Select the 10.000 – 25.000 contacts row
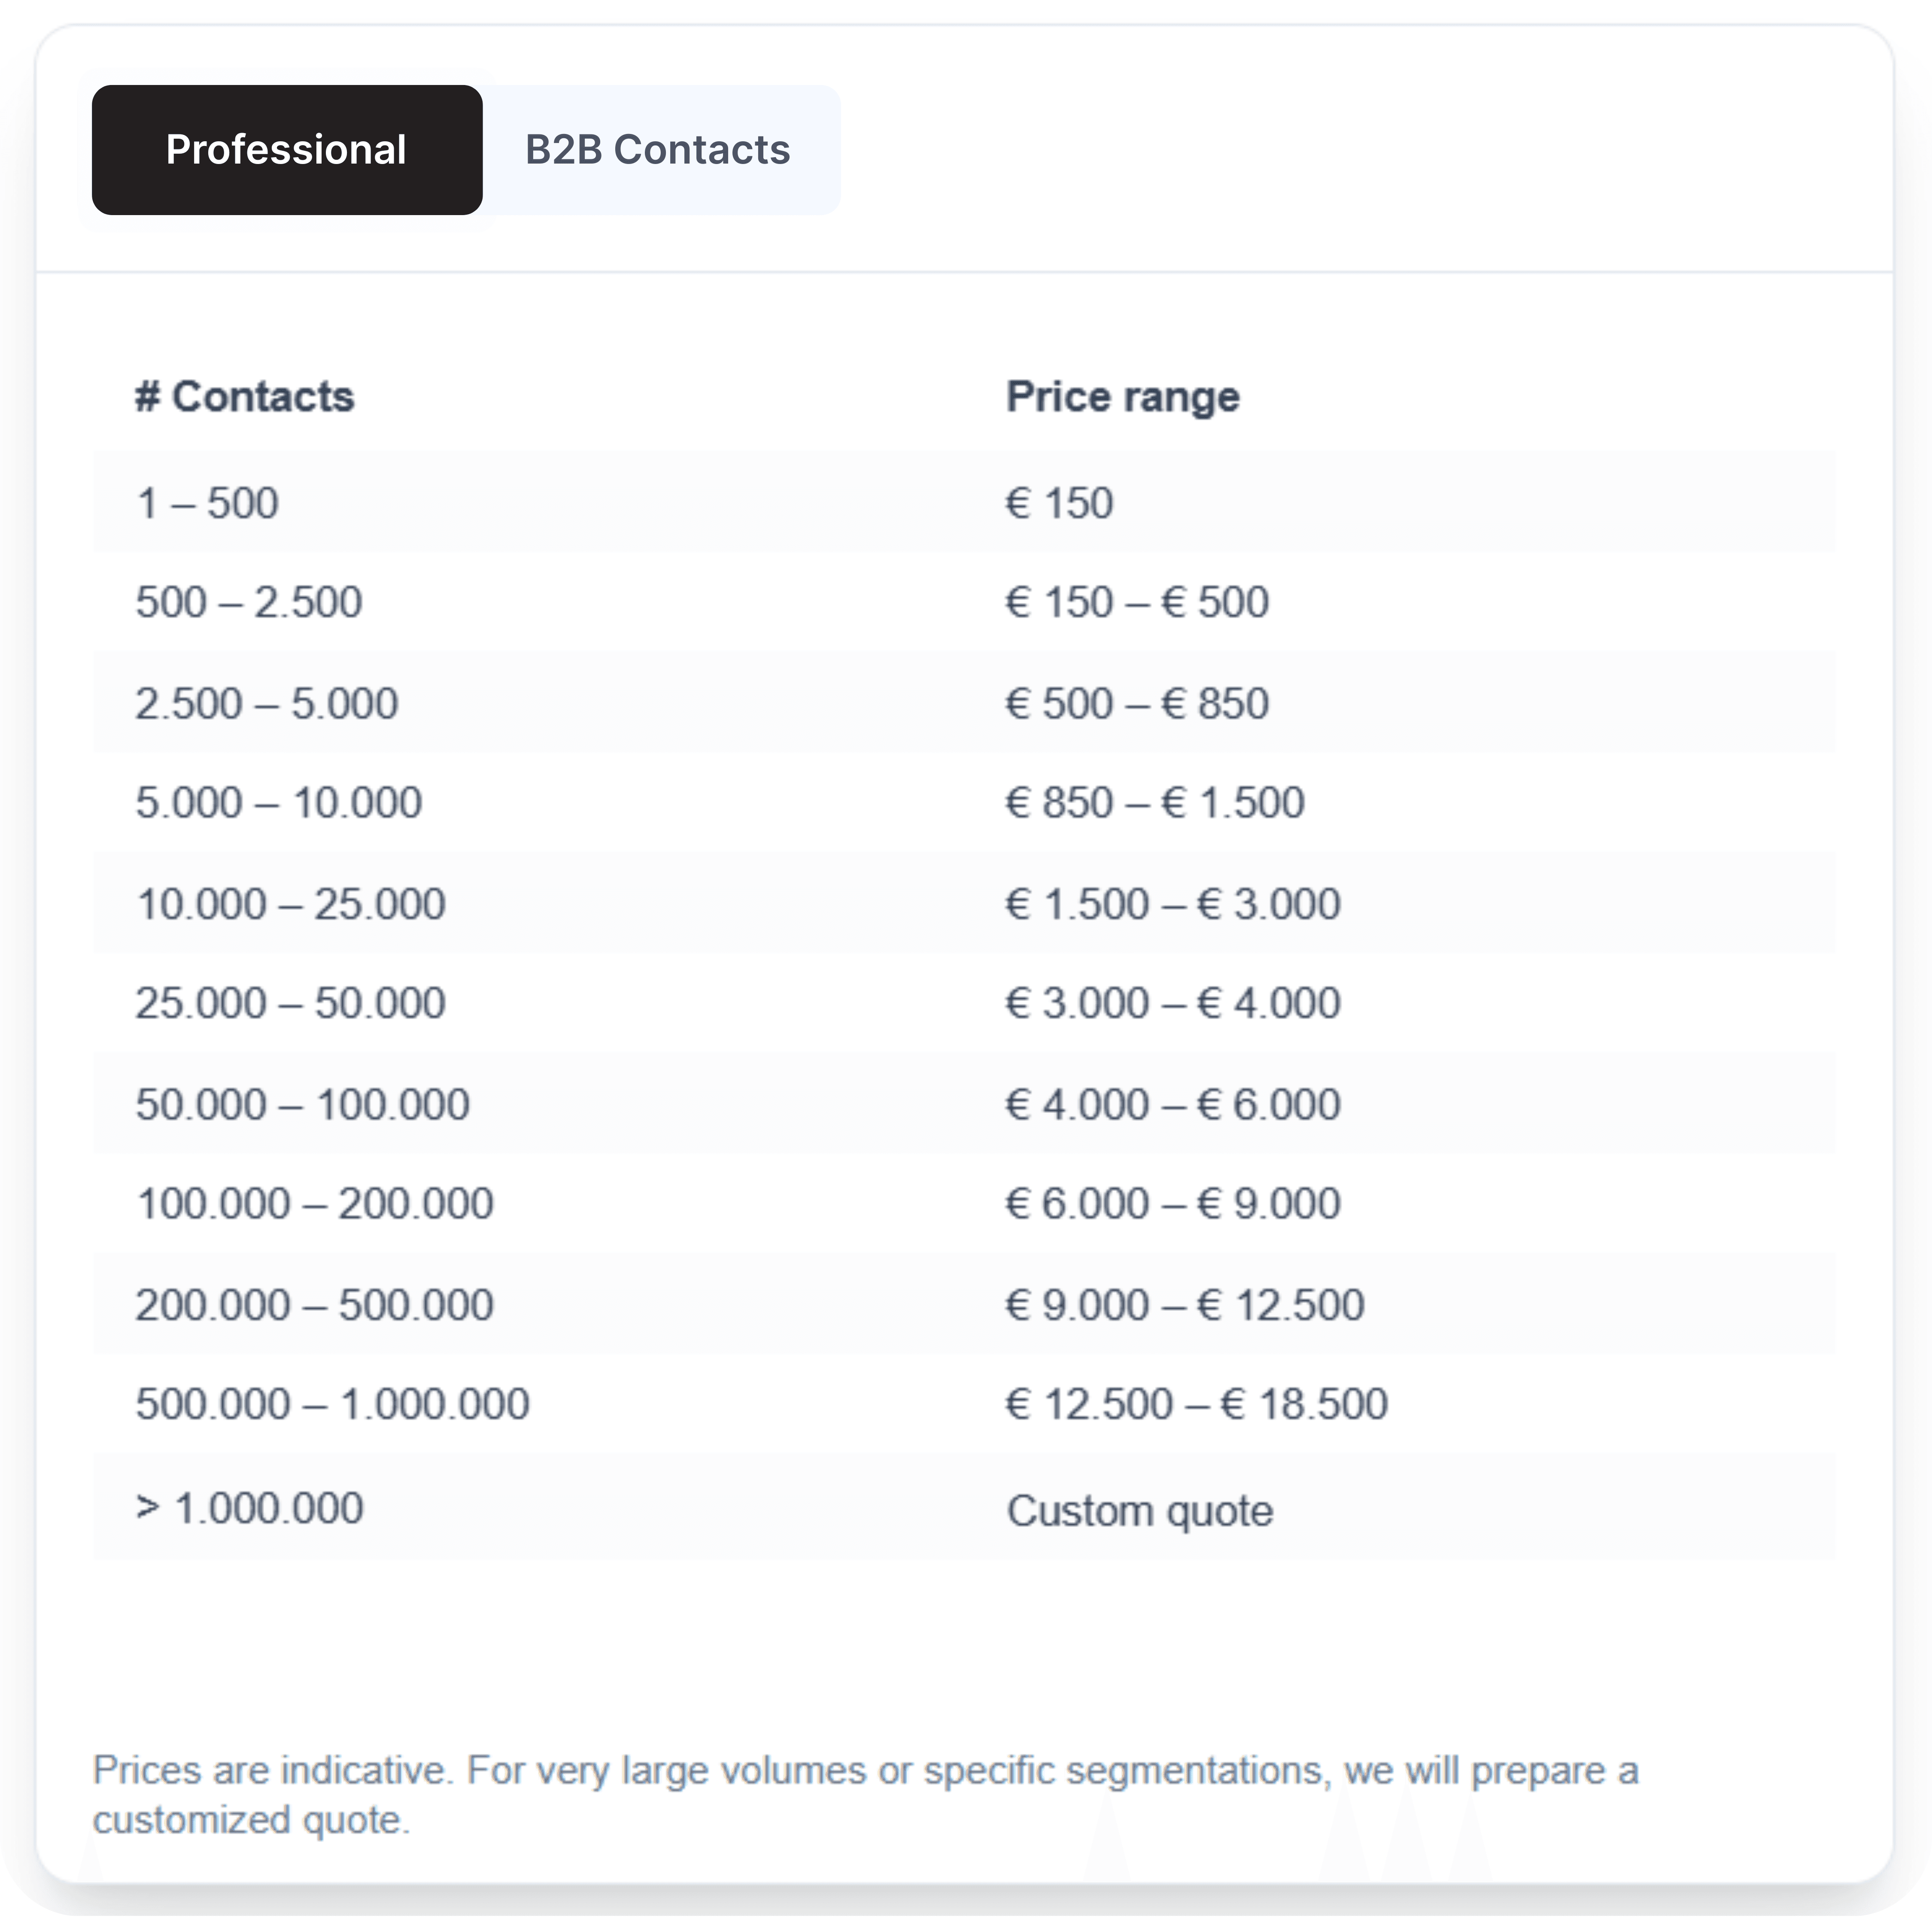Viewport: 1932px width, 1932px height. click(964, 903)
